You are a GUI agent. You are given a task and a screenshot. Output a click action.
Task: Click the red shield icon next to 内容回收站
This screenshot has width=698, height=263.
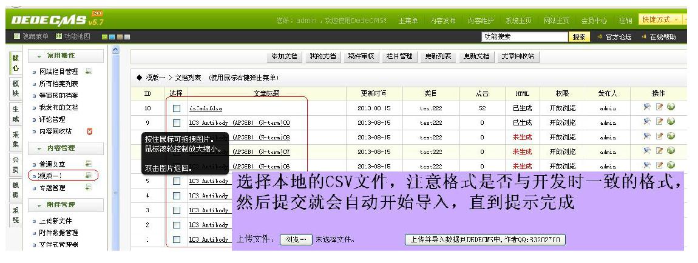click(90, 131)
